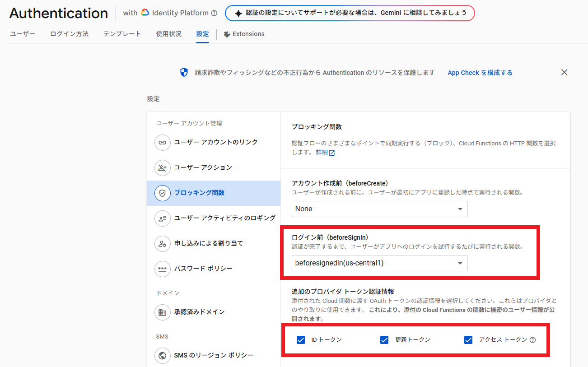Open the beforeSignIn function dropdown
This screenshot has height=367, width=588.
pyautogui.click(x=380, y=263)
